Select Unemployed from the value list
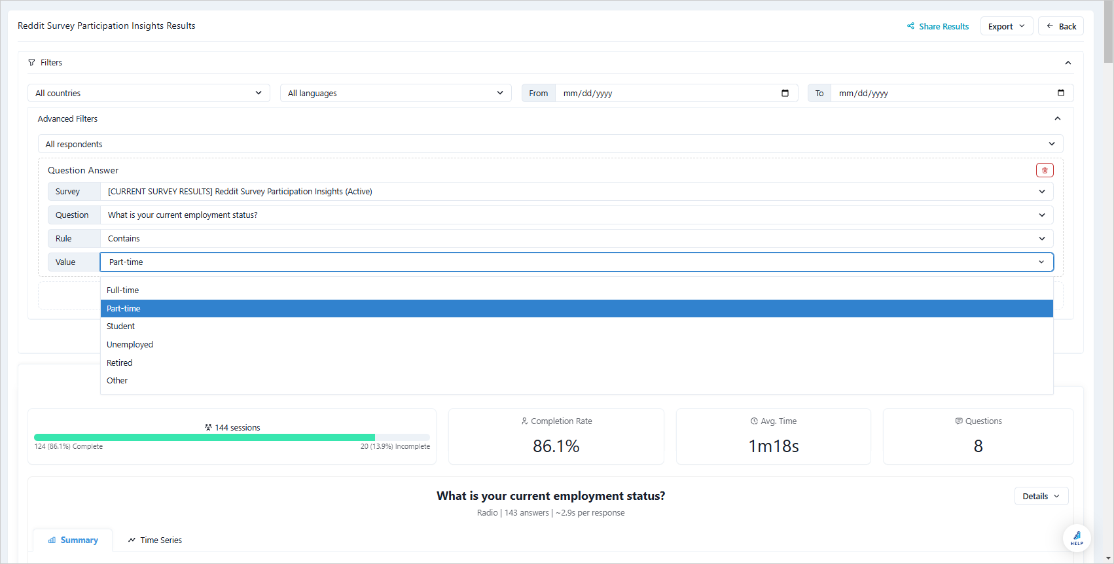This screenshot has height=564, width=1114. pyautogui.click(x=577, y=345)
